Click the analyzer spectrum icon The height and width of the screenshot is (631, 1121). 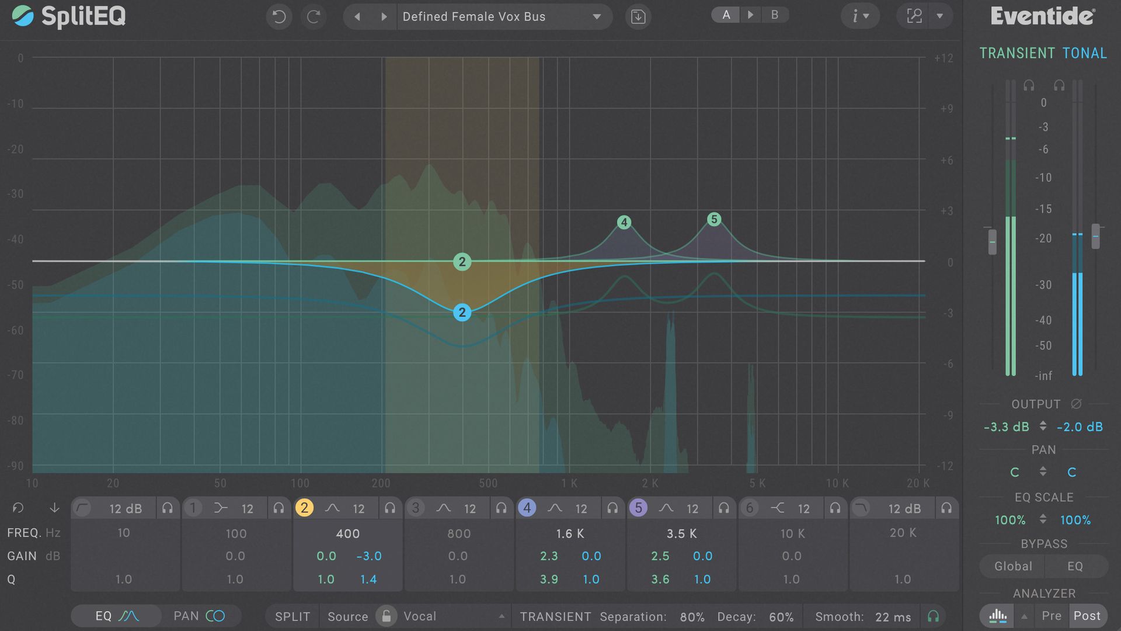point(998,615)
